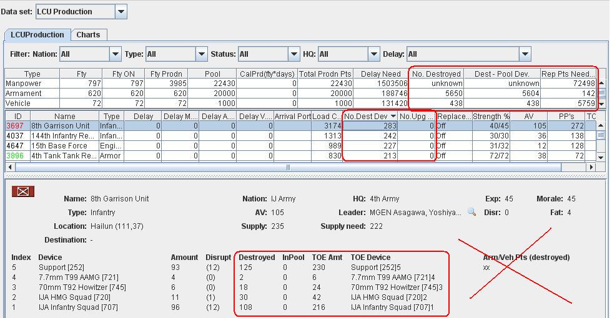This screenshot has height=318, width=612.
Task: Click Strength value 72/72
Action: click(499, 155)
